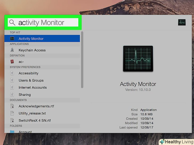This screenshot has height=145, width=194.
Task: Select Keychain Access application result
Action: point(42,50)
